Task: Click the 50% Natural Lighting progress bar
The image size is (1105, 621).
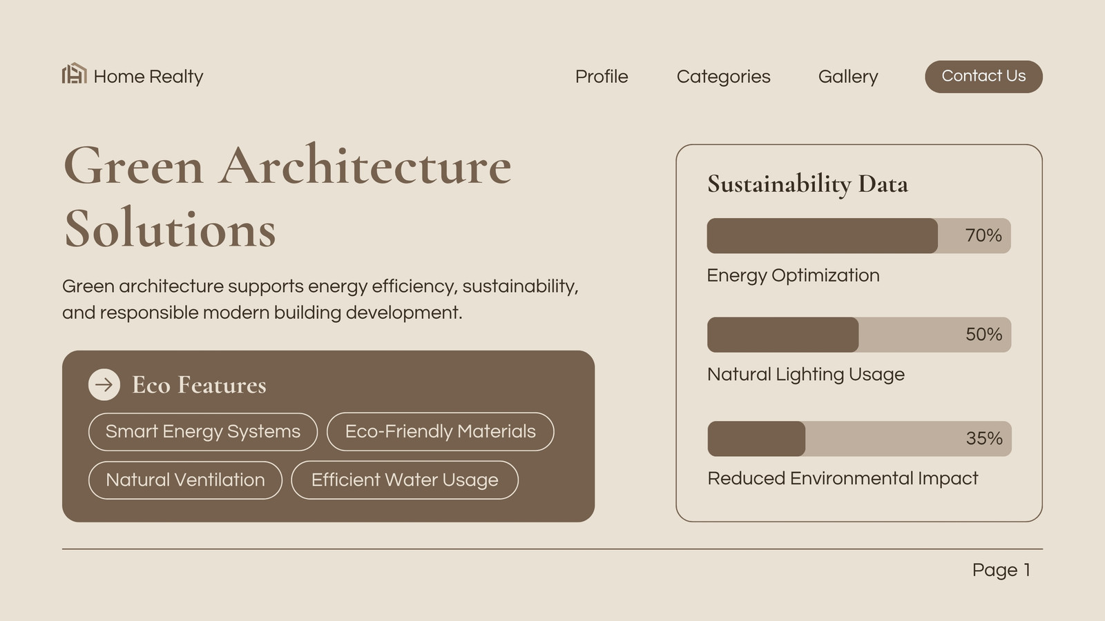Action: tap(858, 335)
